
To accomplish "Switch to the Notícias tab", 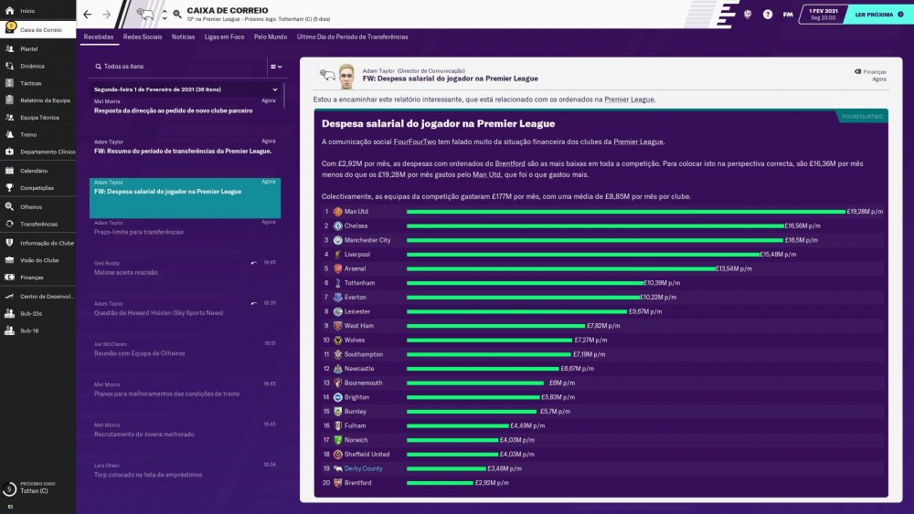I will [183, 37].
